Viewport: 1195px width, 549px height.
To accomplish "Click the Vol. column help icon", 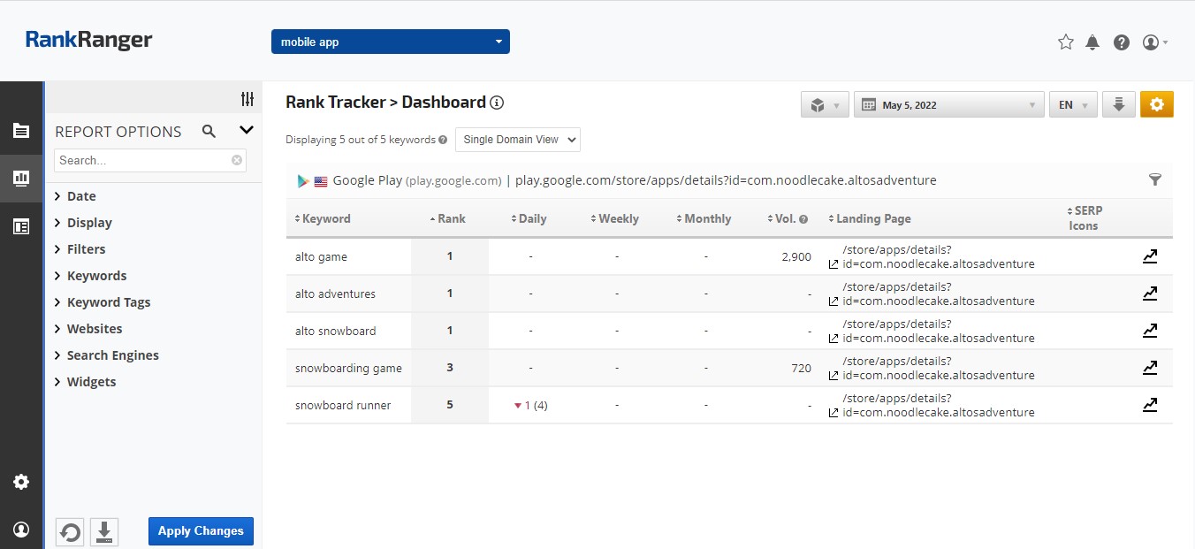I will pos(803,219).
